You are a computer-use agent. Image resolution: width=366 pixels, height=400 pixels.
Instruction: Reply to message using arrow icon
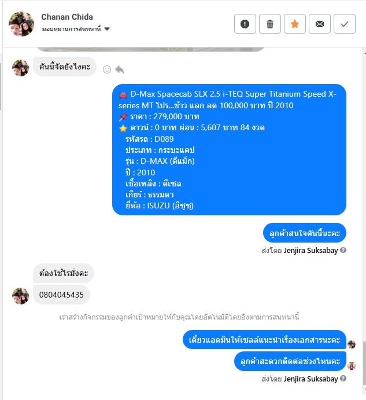119,69
